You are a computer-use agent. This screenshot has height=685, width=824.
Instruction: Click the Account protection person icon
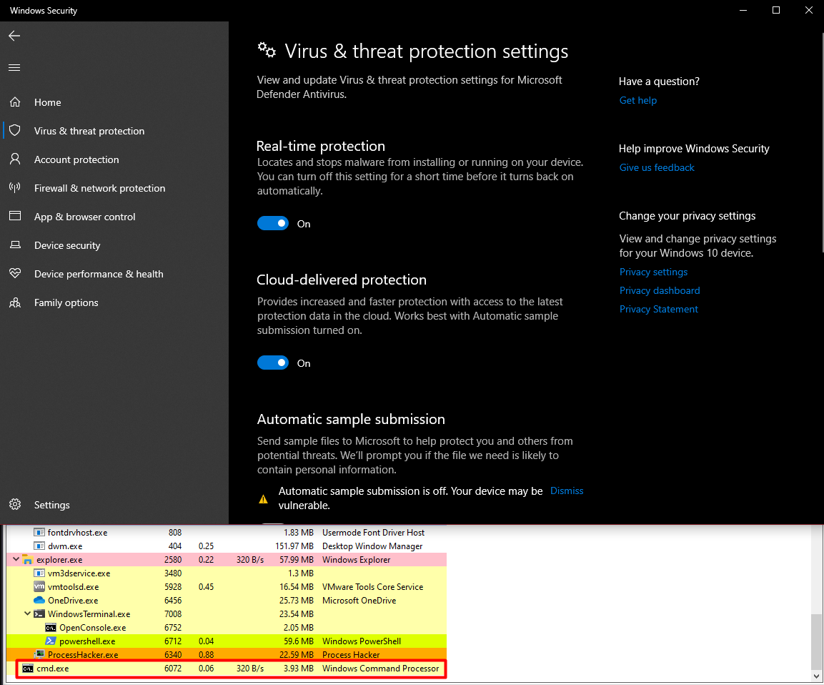pos(15,159)
